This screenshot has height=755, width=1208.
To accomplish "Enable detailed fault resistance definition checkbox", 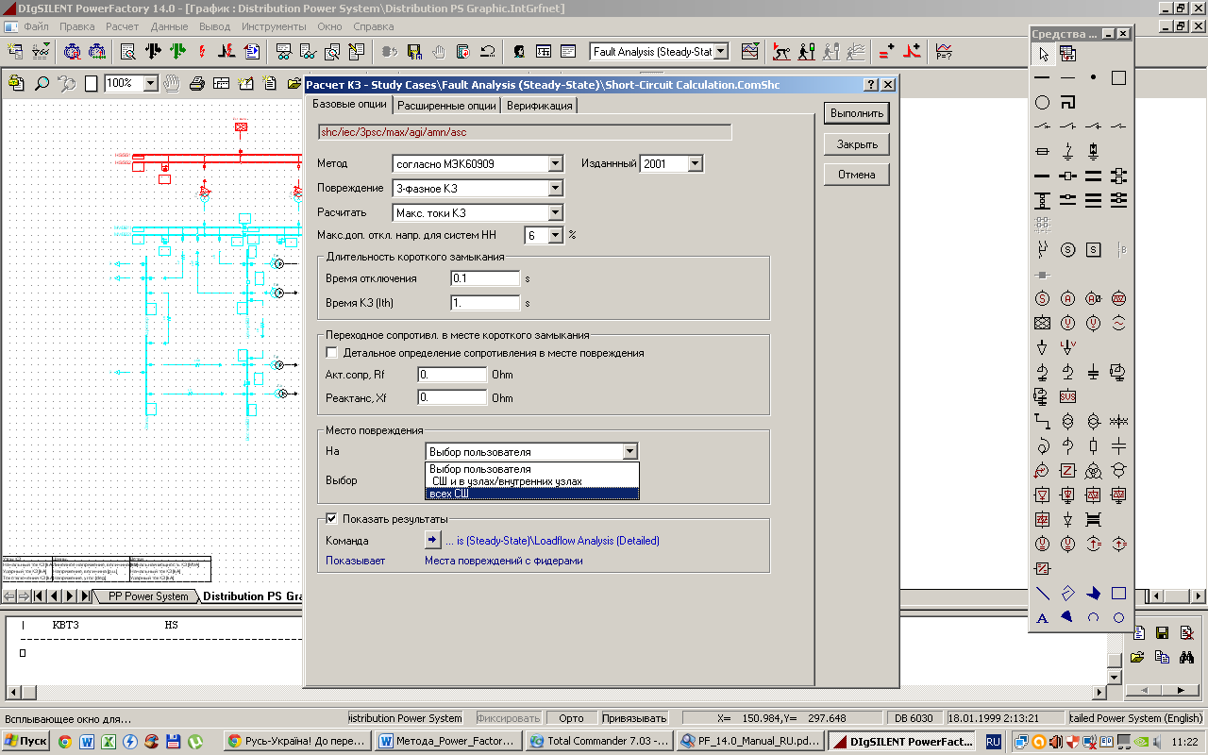I will coord(331,353).
